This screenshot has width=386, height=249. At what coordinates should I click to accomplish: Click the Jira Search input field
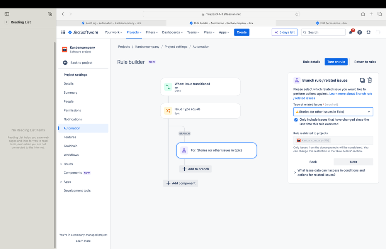click(x=323, y=32)
